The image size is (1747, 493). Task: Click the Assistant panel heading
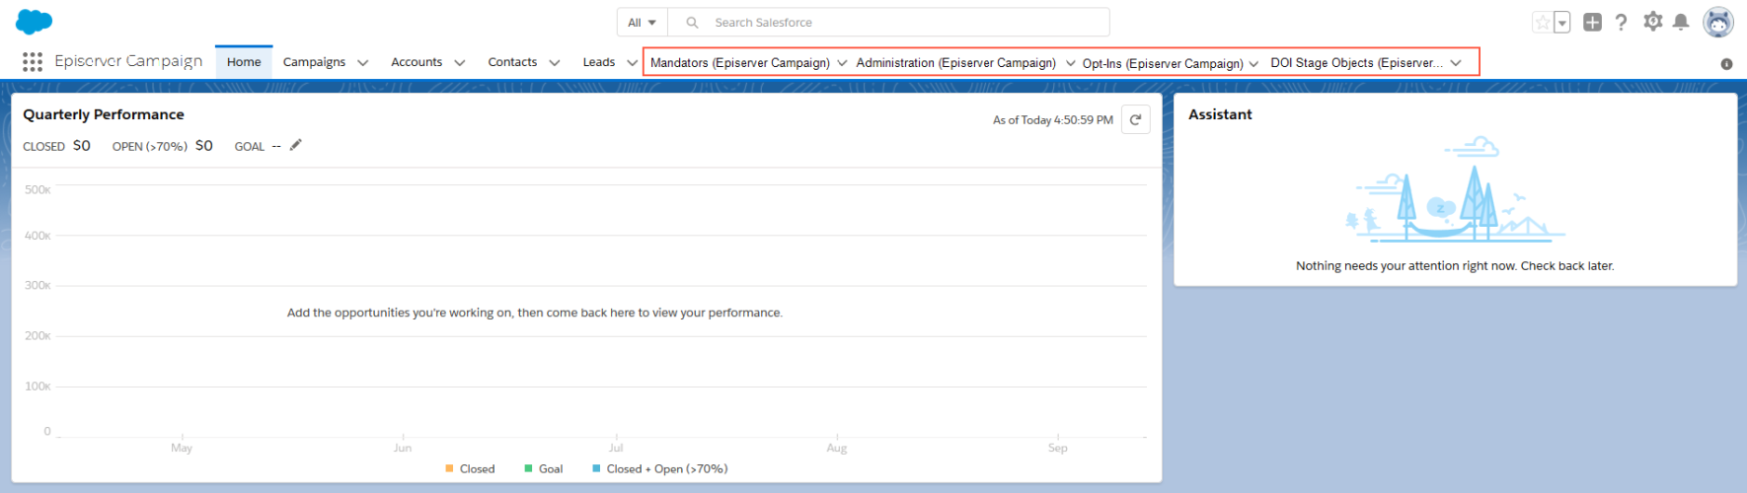1220,114
